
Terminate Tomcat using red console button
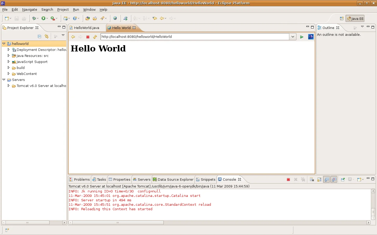[288, 179]
